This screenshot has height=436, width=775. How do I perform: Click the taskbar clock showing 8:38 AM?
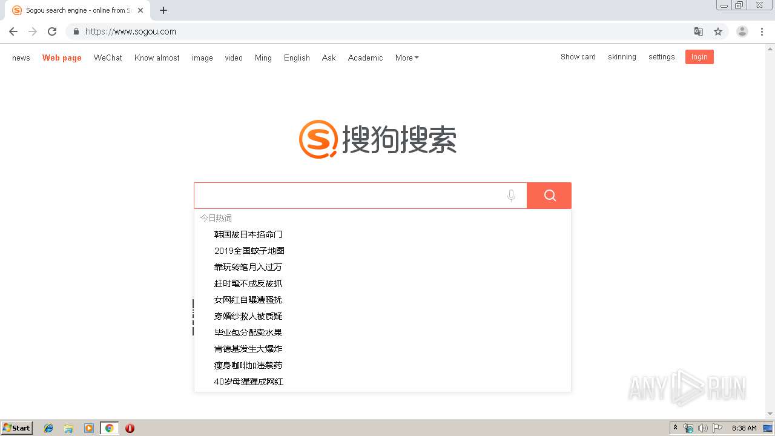point(744,428)
